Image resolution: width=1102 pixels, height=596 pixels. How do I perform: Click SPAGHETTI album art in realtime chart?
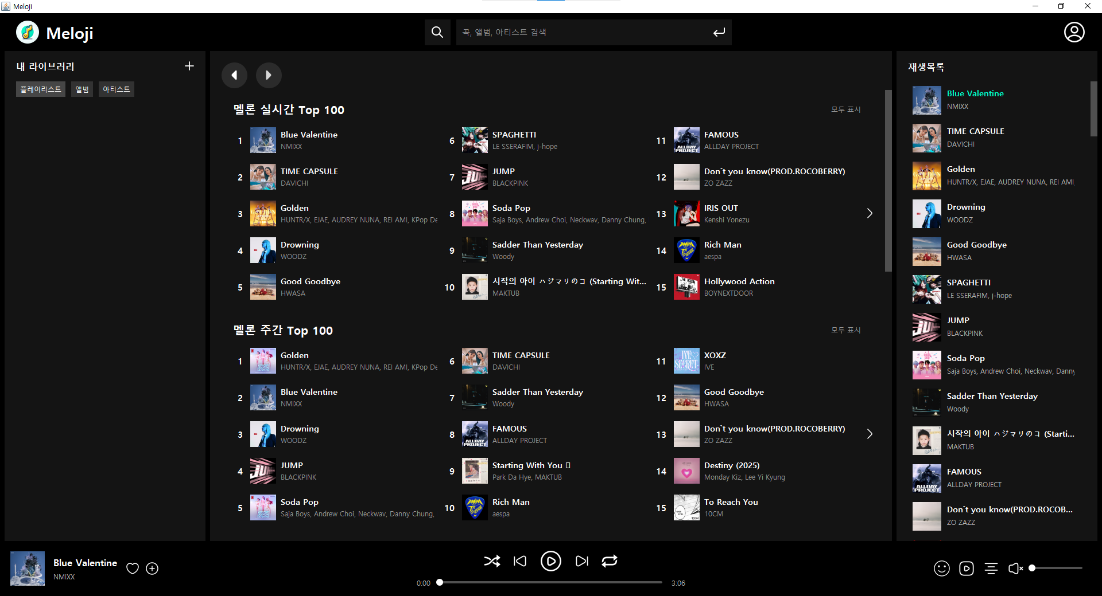tap(475, 140)
